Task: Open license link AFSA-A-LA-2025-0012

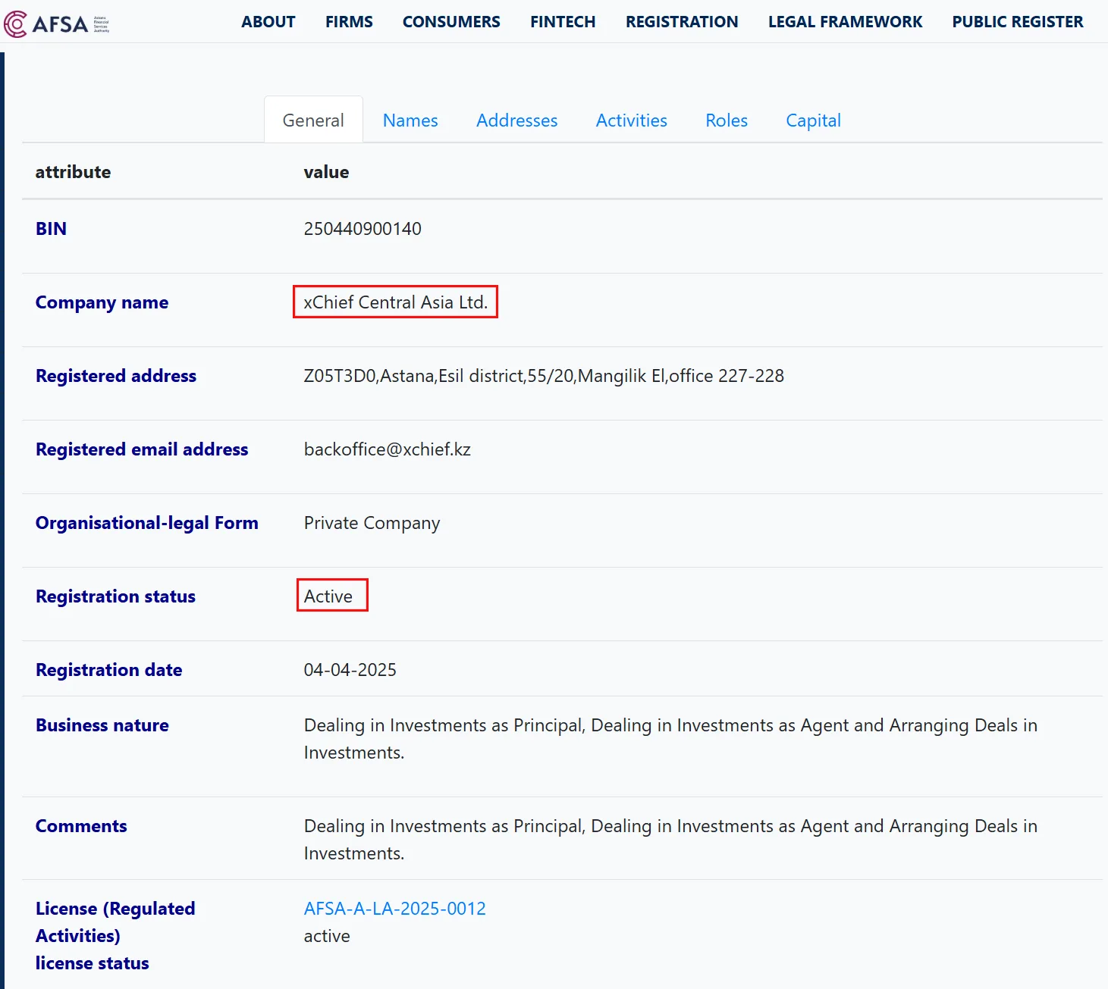Action: (395, 909)
